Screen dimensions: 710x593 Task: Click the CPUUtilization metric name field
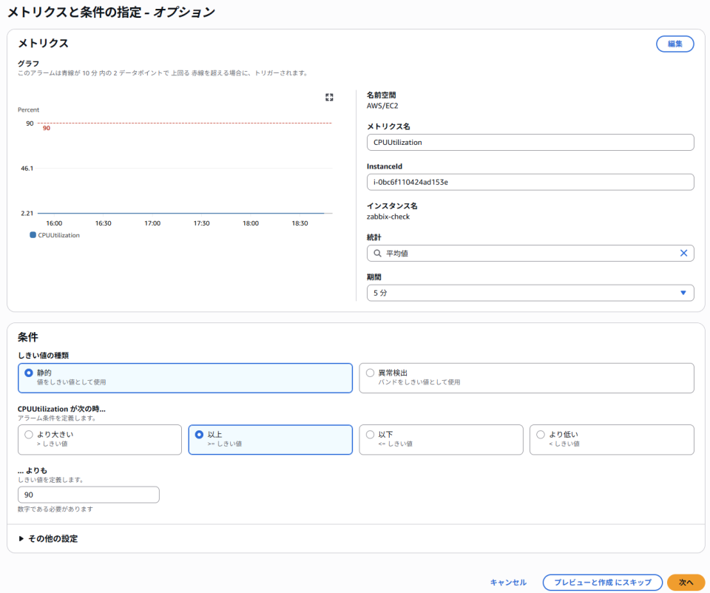tap(530, 142)
